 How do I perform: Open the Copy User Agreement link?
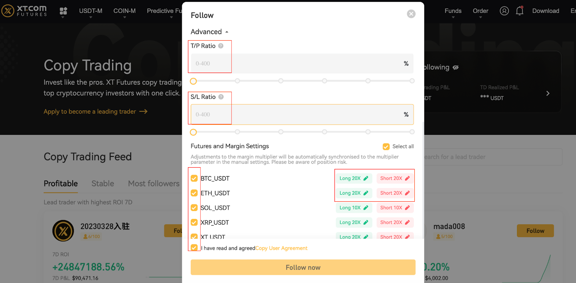[281, 248]
